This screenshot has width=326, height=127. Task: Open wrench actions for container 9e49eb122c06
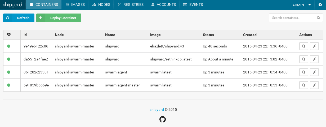coord(314,46)
